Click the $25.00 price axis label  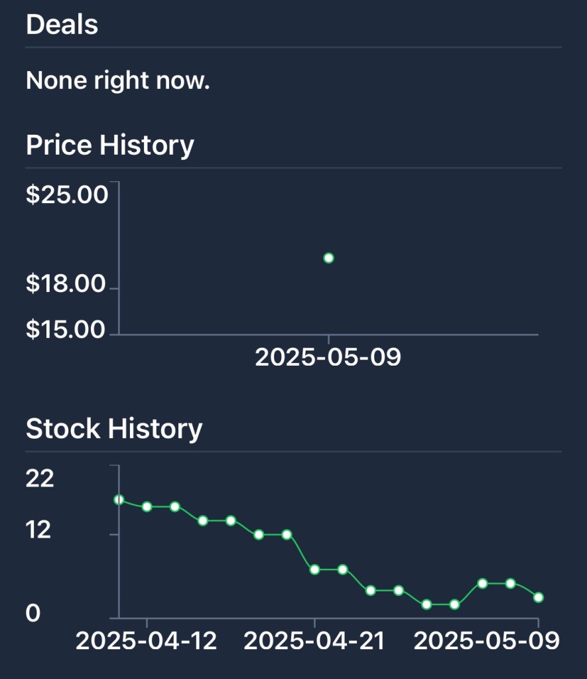click(x=66, y=196)
